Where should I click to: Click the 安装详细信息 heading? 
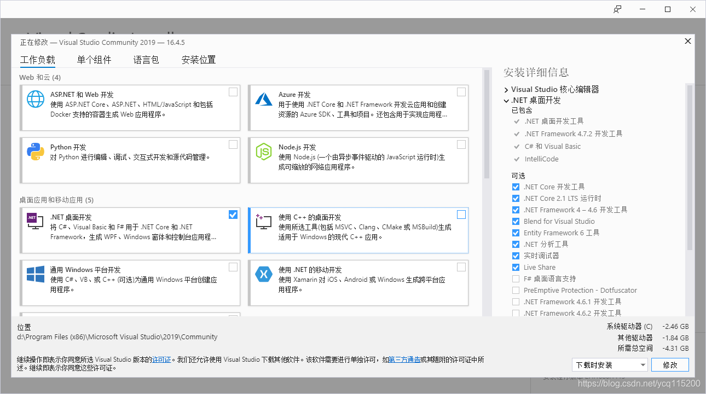click(536, 72)
